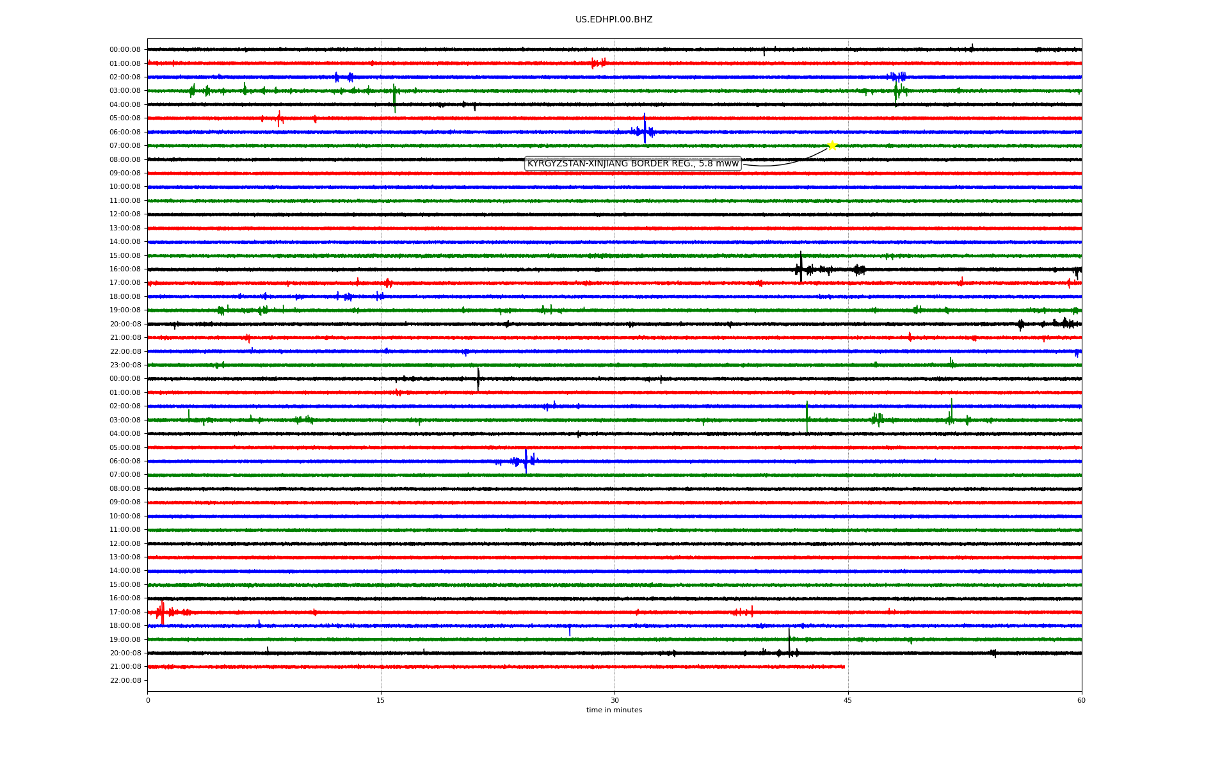Click the '0' x-axis tick label

point(148,700)
